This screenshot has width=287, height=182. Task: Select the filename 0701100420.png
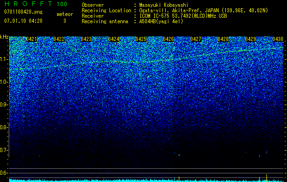coord(23,12)
